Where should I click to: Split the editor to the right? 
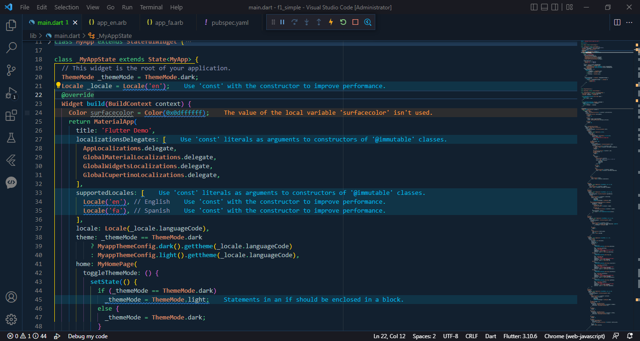click(x=618, y=22)
